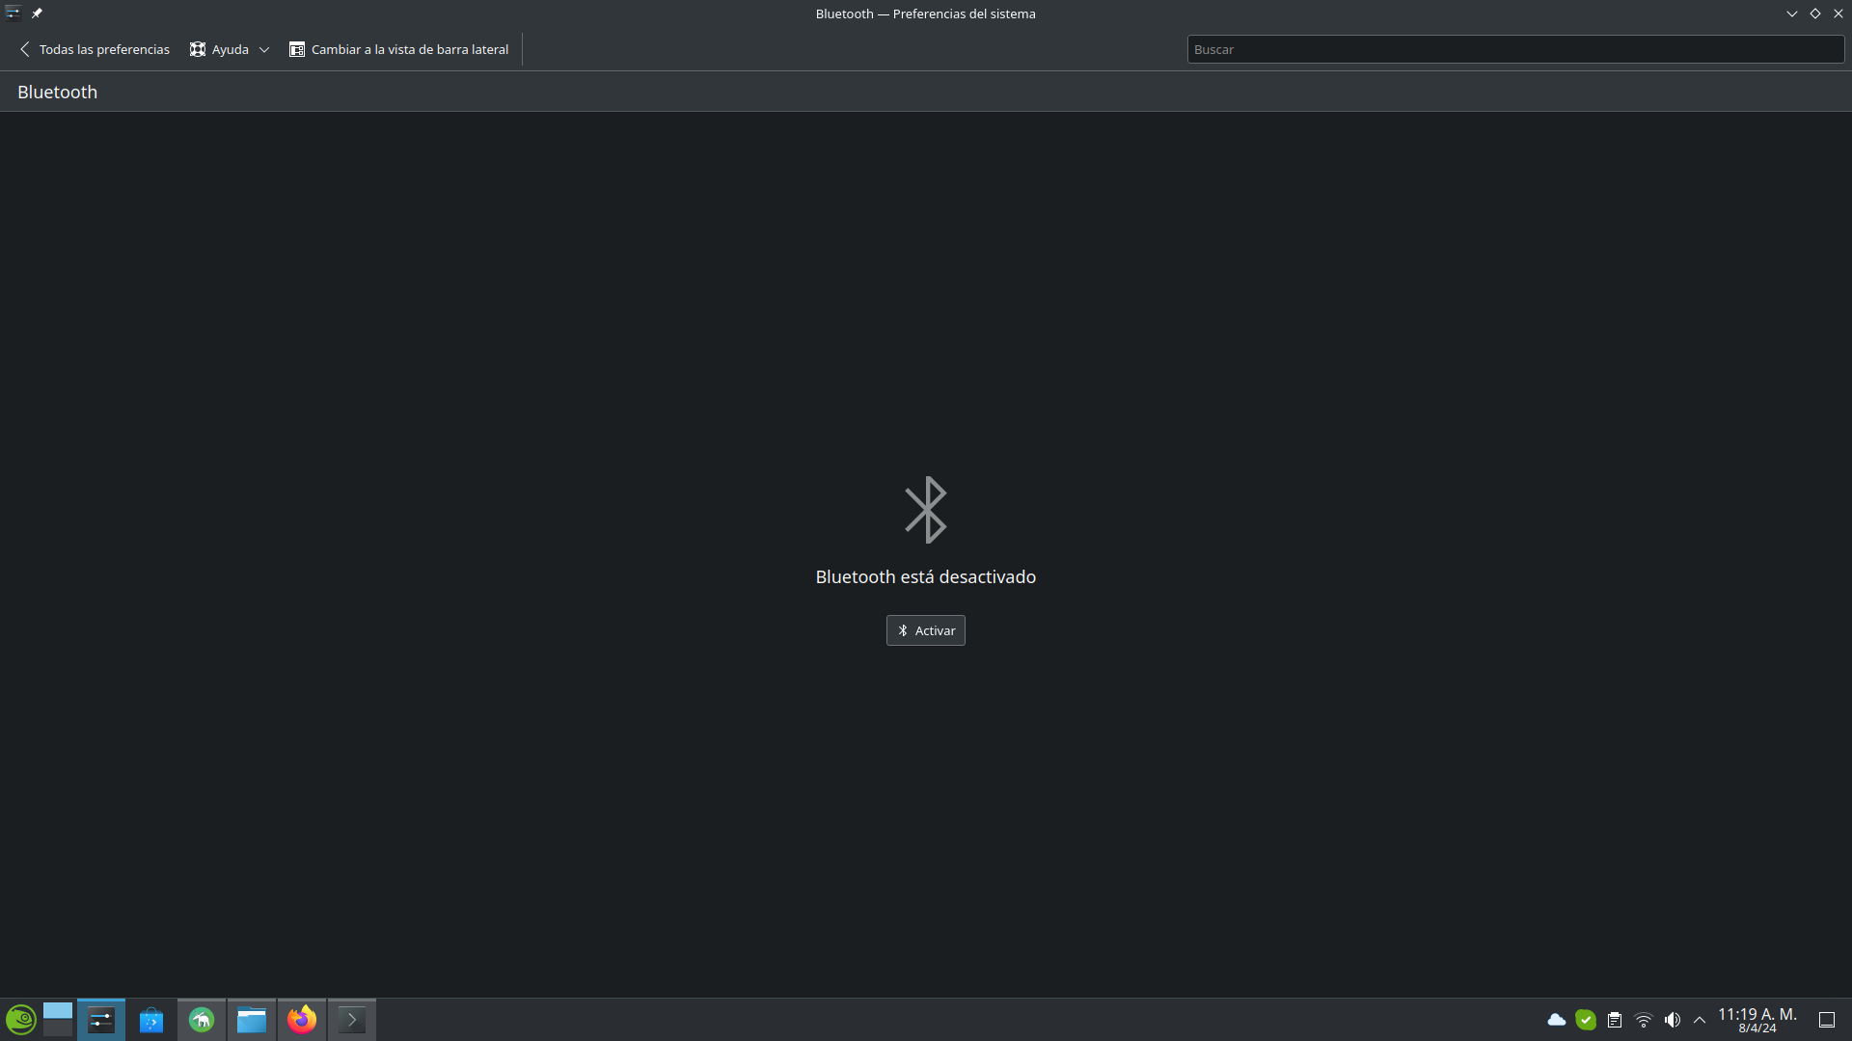Image resolution: width=1852 pixels, height=1041 pixels.
Task: Launch Firefox from the taskbar
Action: point(302,1020)
